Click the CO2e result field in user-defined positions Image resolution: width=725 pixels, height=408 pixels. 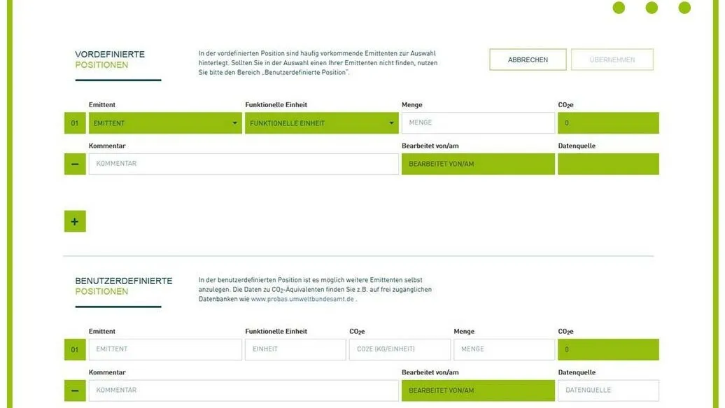tap(608, 349)
